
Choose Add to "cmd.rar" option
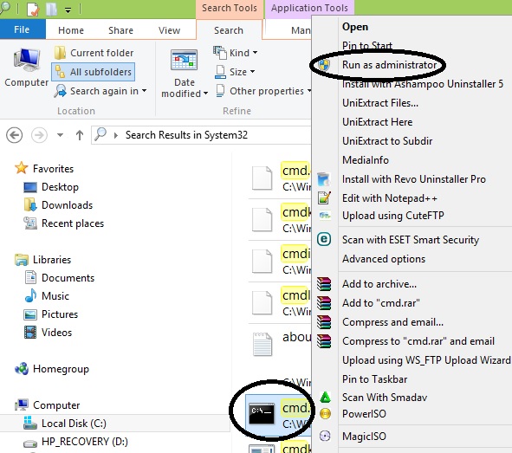point(380,303)
